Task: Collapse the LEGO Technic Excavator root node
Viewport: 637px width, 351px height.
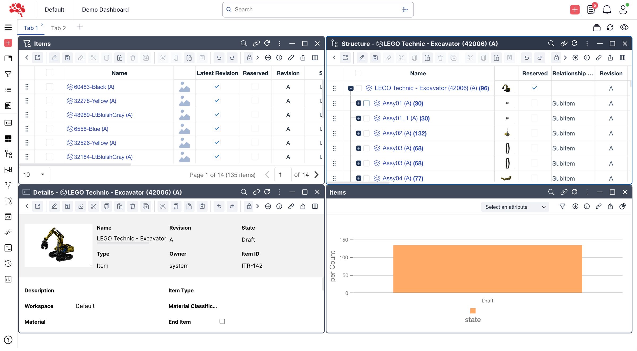Action: tap(351, 88)
